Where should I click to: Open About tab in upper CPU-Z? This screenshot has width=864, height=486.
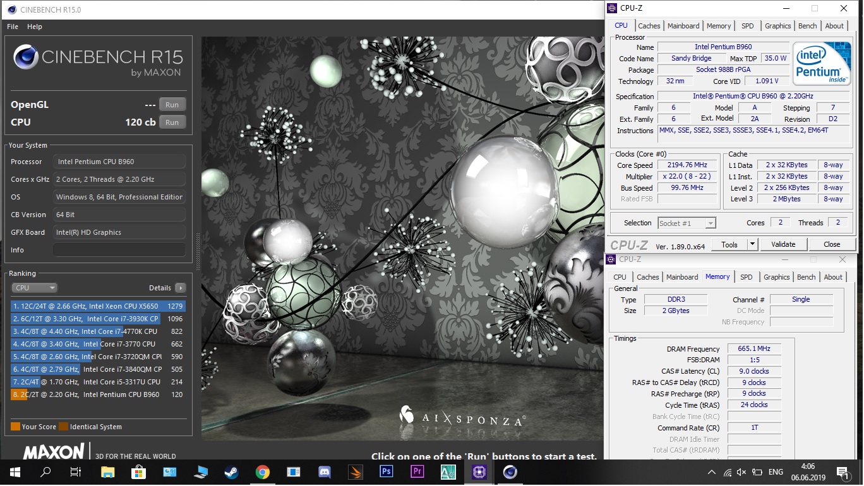point(834,26)
